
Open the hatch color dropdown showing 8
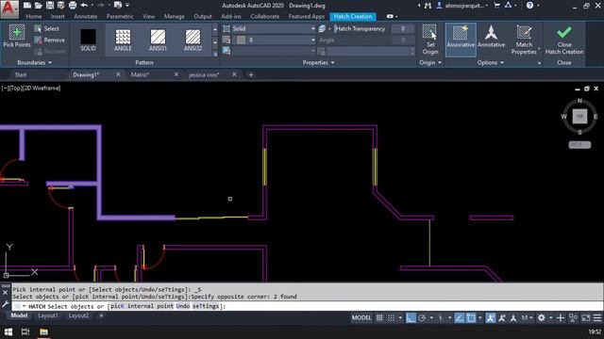pos(273,40)
